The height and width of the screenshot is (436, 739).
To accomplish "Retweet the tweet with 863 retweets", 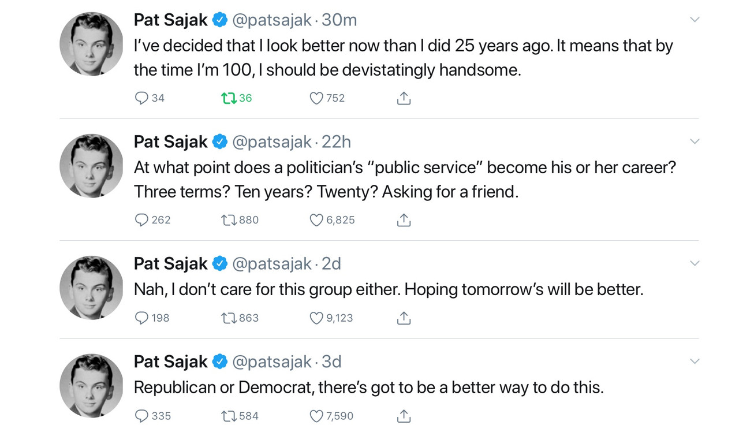I will (x=229, y=318).
